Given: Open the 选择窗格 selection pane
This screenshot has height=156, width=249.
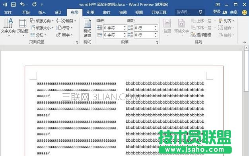Looking at the screenshot, I should (201, 35).
